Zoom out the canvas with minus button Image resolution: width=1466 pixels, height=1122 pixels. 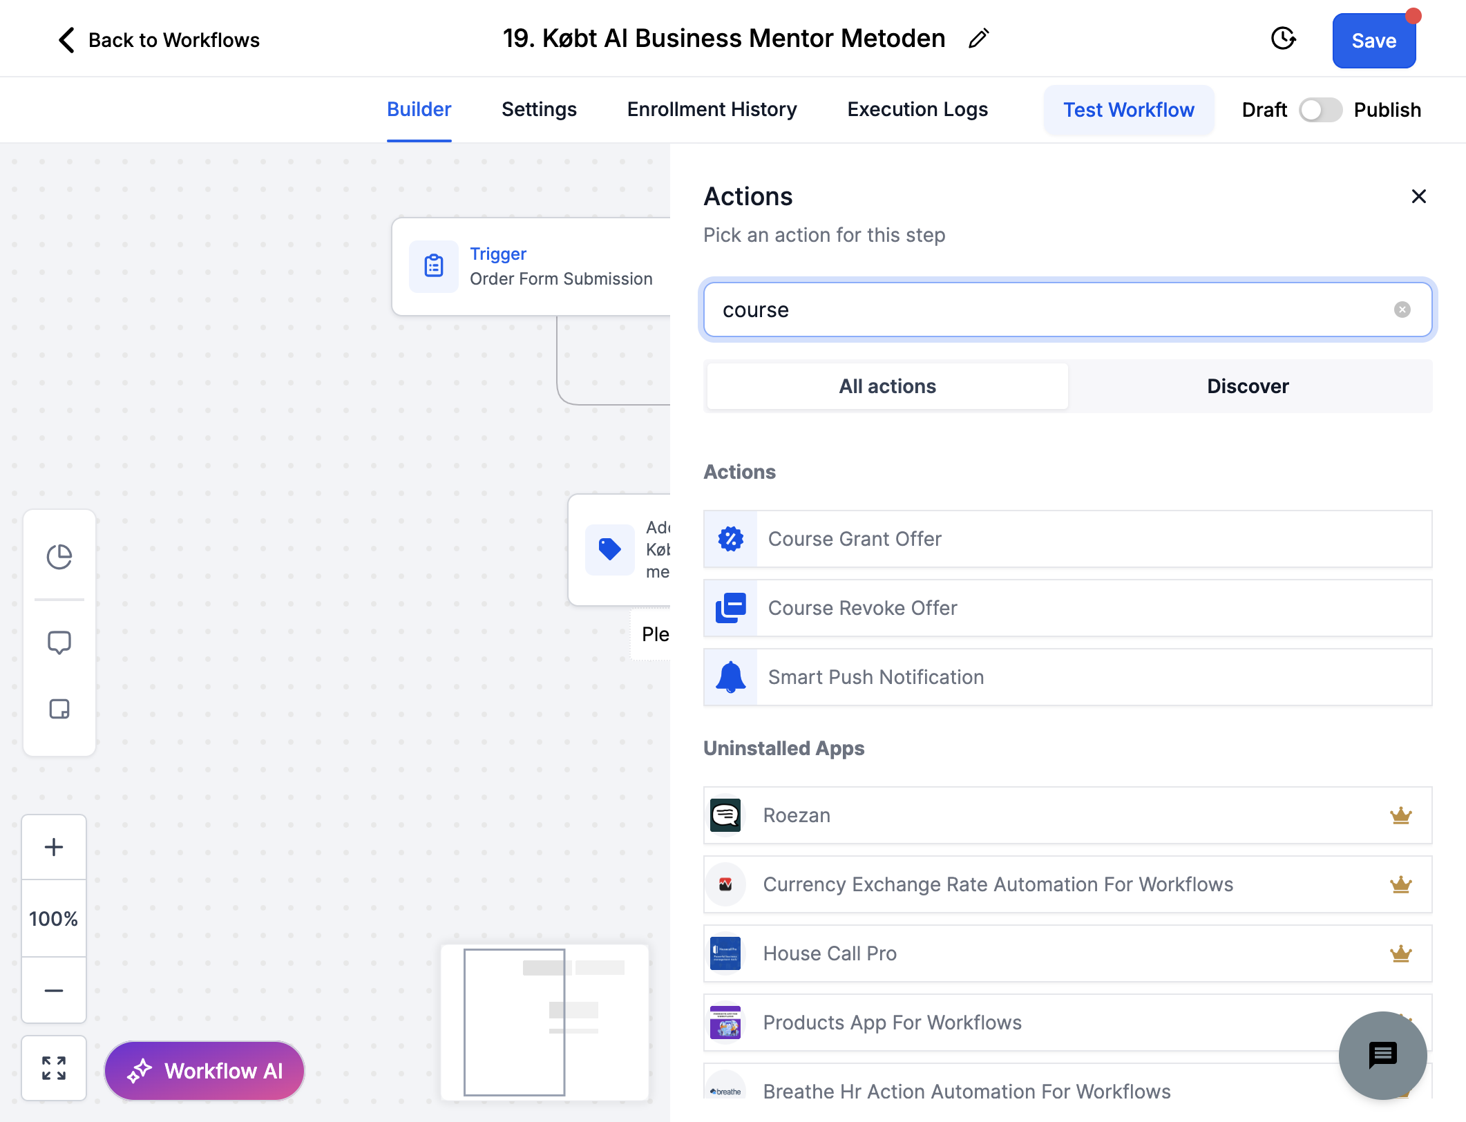tap(54, 991)
